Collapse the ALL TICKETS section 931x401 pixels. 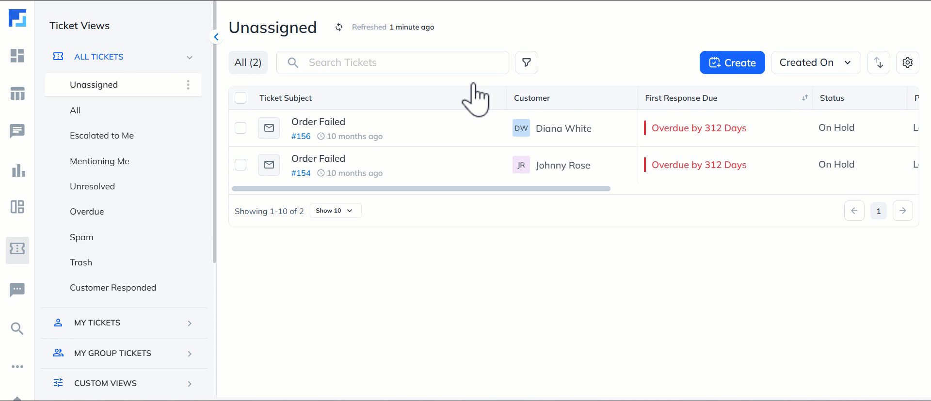point(189,57)
